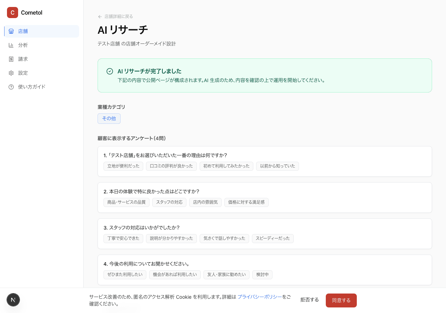446x313 pixels.
Task: Open the 設定 sidebar menu item
Action: (x=42, y=73)
